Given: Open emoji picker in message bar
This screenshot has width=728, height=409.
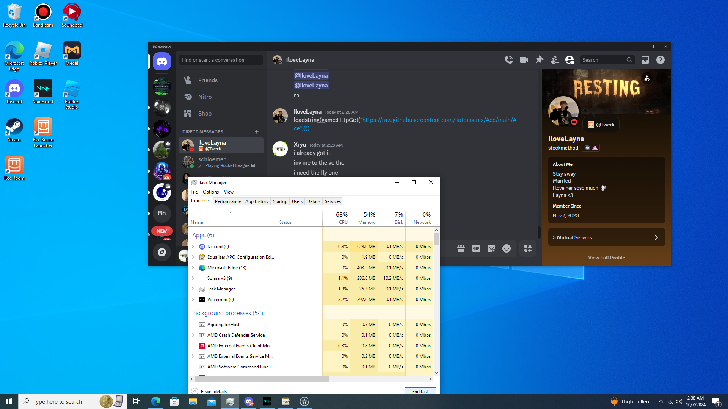Looking at the screenshot, I should tap(506, 248).
